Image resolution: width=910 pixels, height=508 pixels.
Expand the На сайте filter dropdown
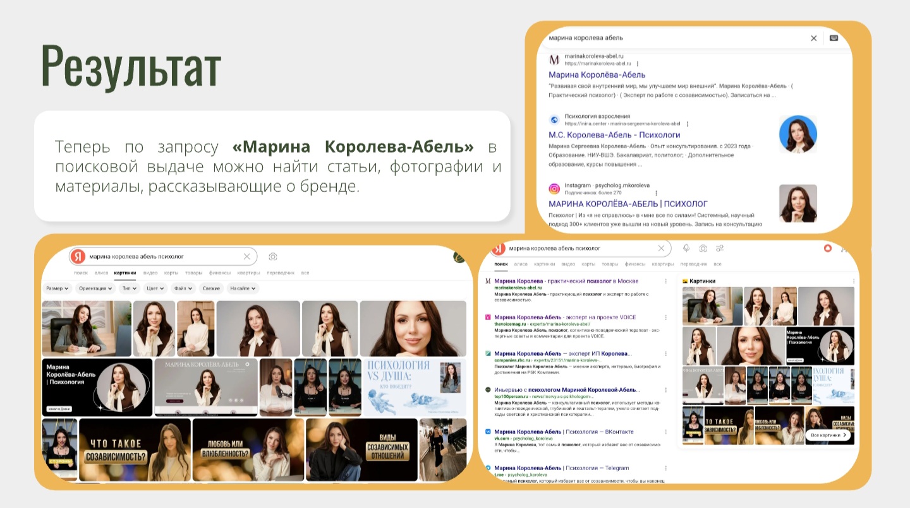(x=243, y=288)
